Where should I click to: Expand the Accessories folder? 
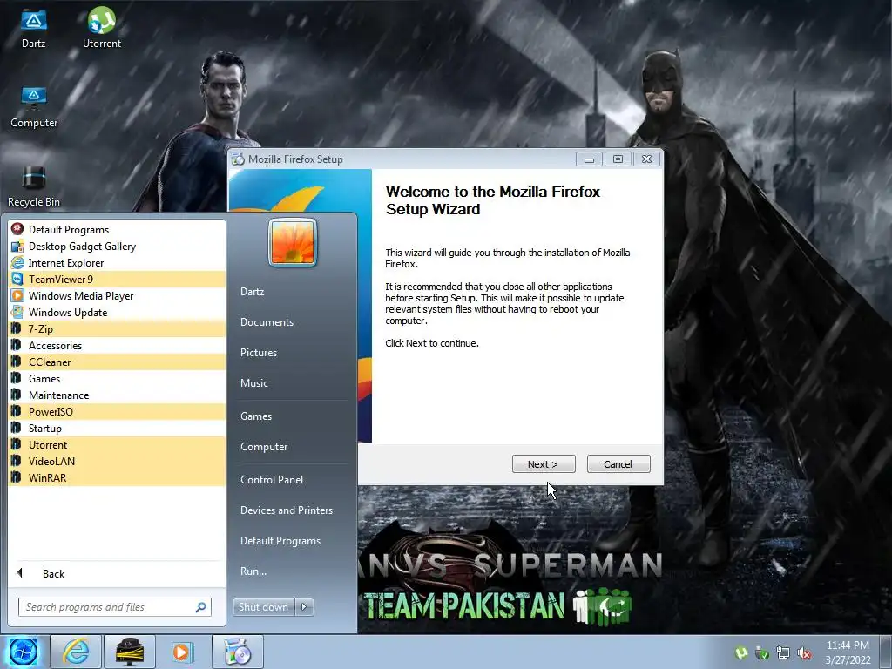click(118, 345)
